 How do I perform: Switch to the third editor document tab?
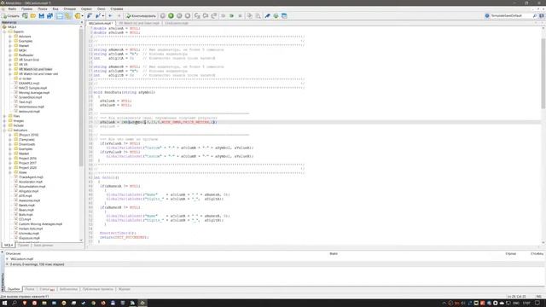coord(177,23)
